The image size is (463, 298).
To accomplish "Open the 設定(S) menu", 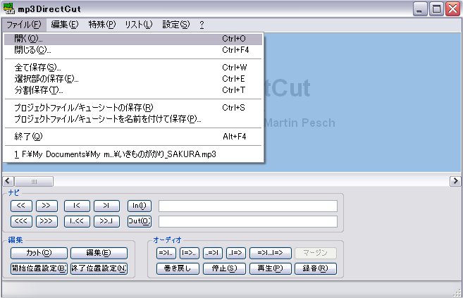I will pyautogui.click(x=176, y=25).
